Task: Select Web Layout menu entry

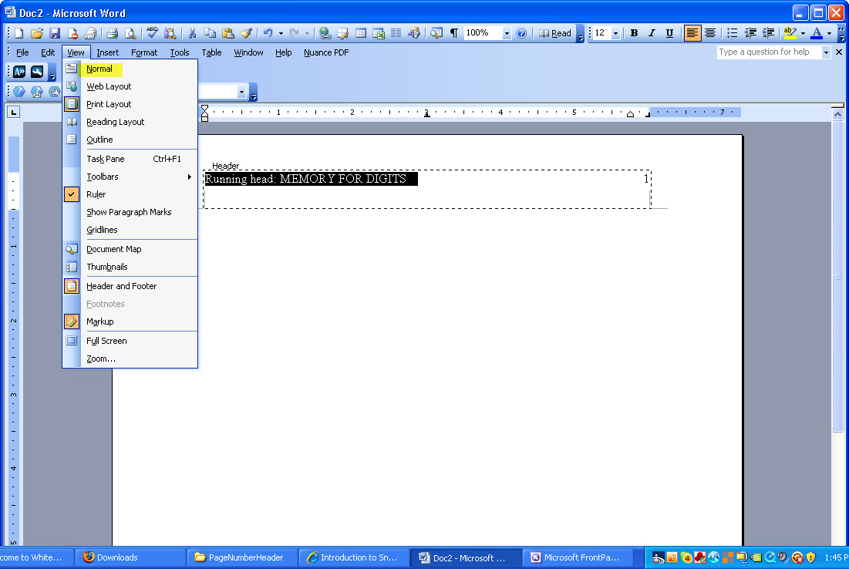Action: click(x=130, y=86)
